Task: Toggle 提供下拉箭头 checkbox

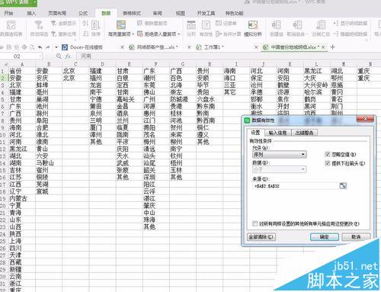Action: pyautogui.click(x=328, y=163)
